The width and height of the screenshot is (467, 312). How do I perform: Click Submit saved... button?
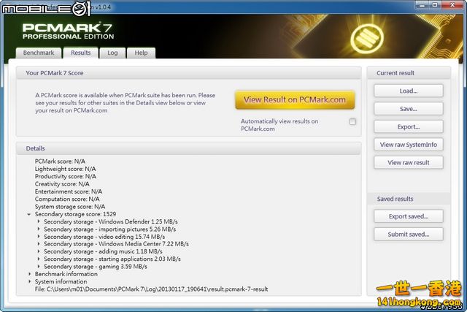[x=408, y=235]
